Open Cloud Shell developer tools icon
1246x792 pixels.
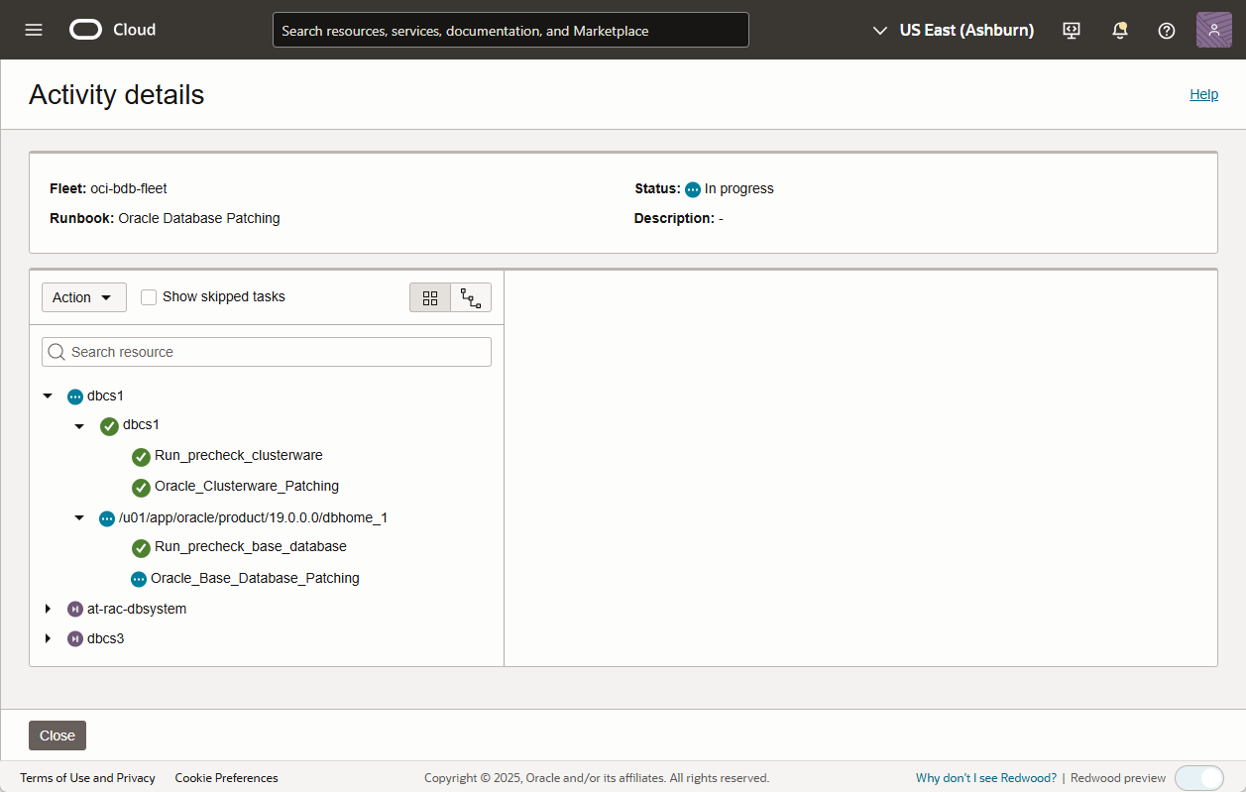tap(1072, 30)
